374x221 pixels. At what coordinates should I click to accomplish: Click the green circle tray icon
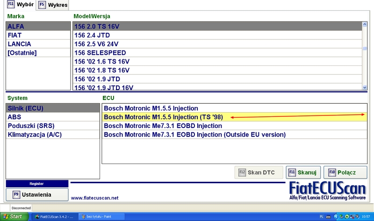(x=347, y=216)
